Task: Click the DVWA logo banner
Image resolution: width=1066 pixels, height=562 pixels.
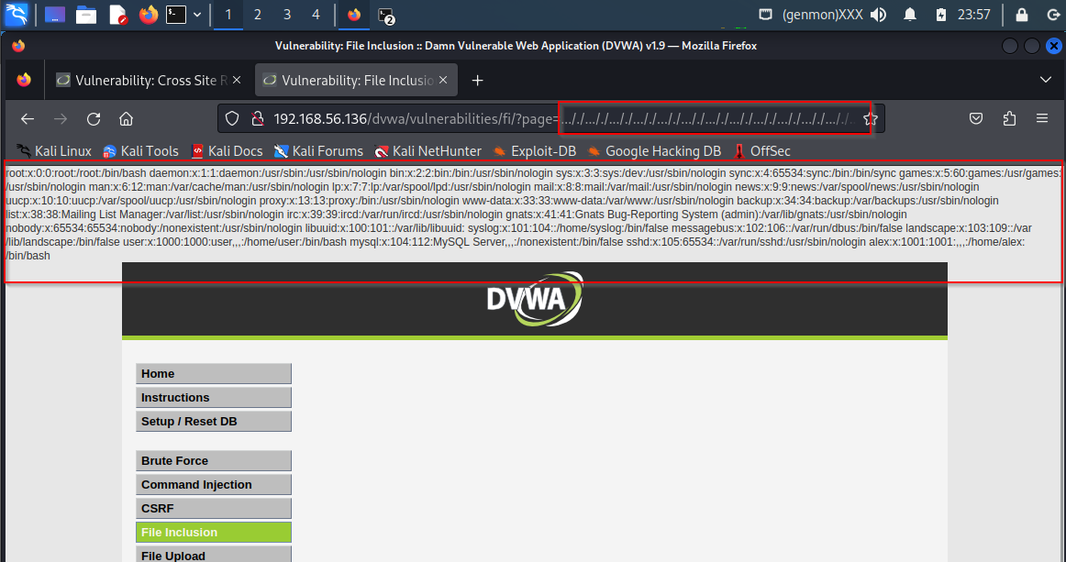Action: click(x=534, y=299)
